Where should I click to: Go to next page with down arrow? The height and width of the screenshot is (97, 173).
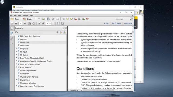pyautogui.click(x=16, y=23)
